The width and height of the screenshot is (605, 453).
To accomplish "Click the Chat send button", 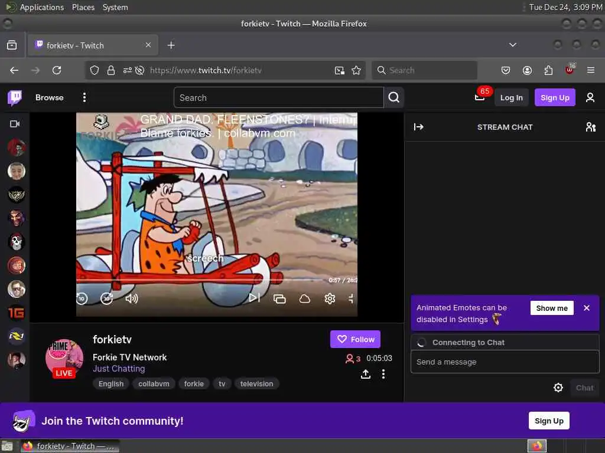I will (x=584, y=388).
